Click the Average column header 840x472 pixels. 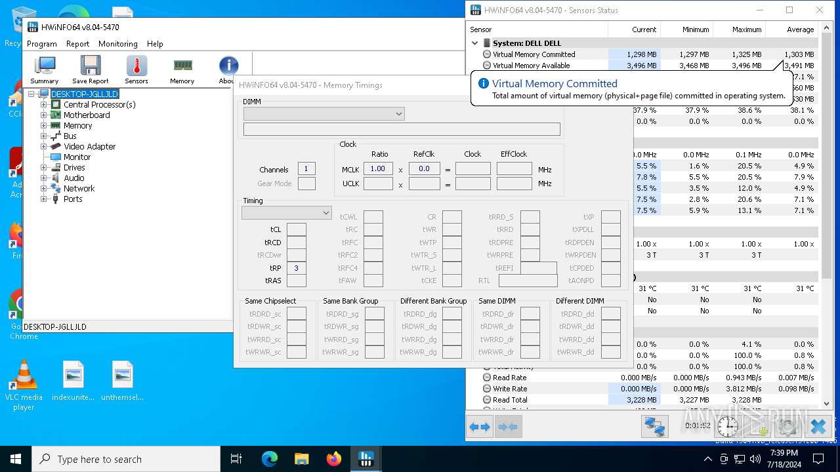(x=791, y=29)
